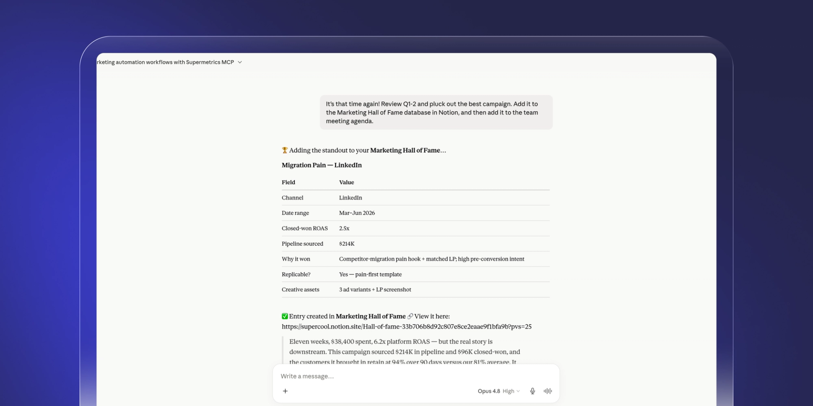The width and height of the screenshot is (813, 406).
Task: Start voice mode with the waveform icon
Action: tap(548, 391)
